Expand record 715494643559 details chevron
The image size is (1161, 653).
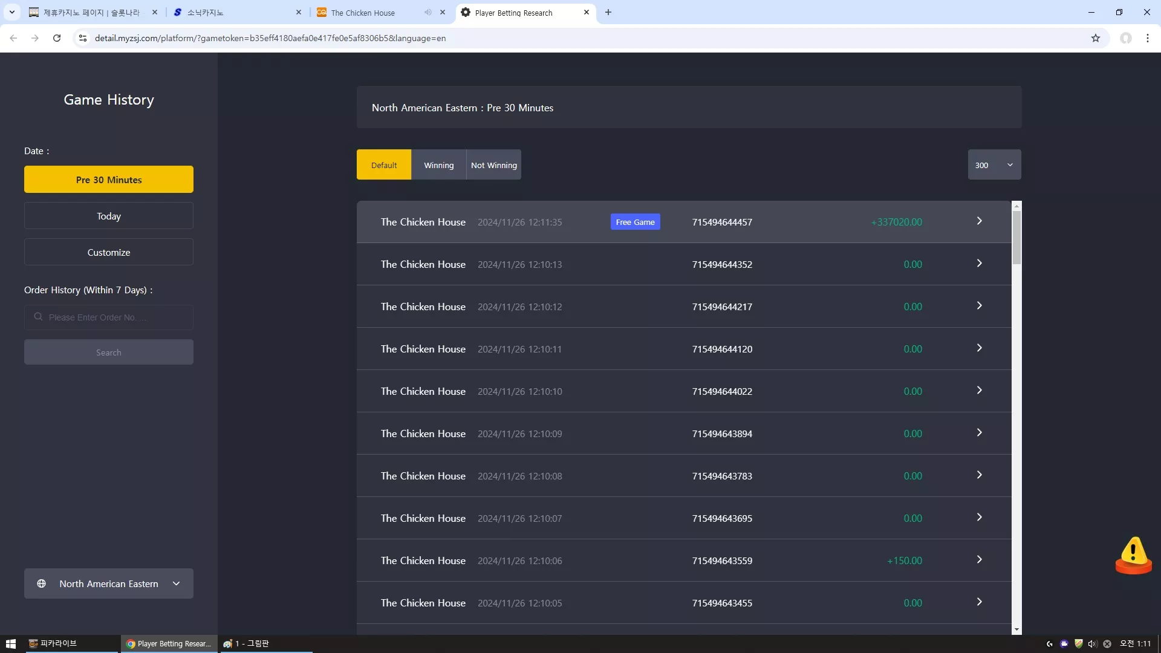979,560
